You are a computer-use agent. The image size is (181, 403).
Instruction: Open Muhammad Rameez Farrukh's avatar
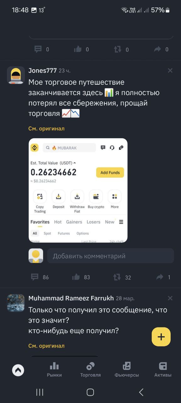point(16,303)
